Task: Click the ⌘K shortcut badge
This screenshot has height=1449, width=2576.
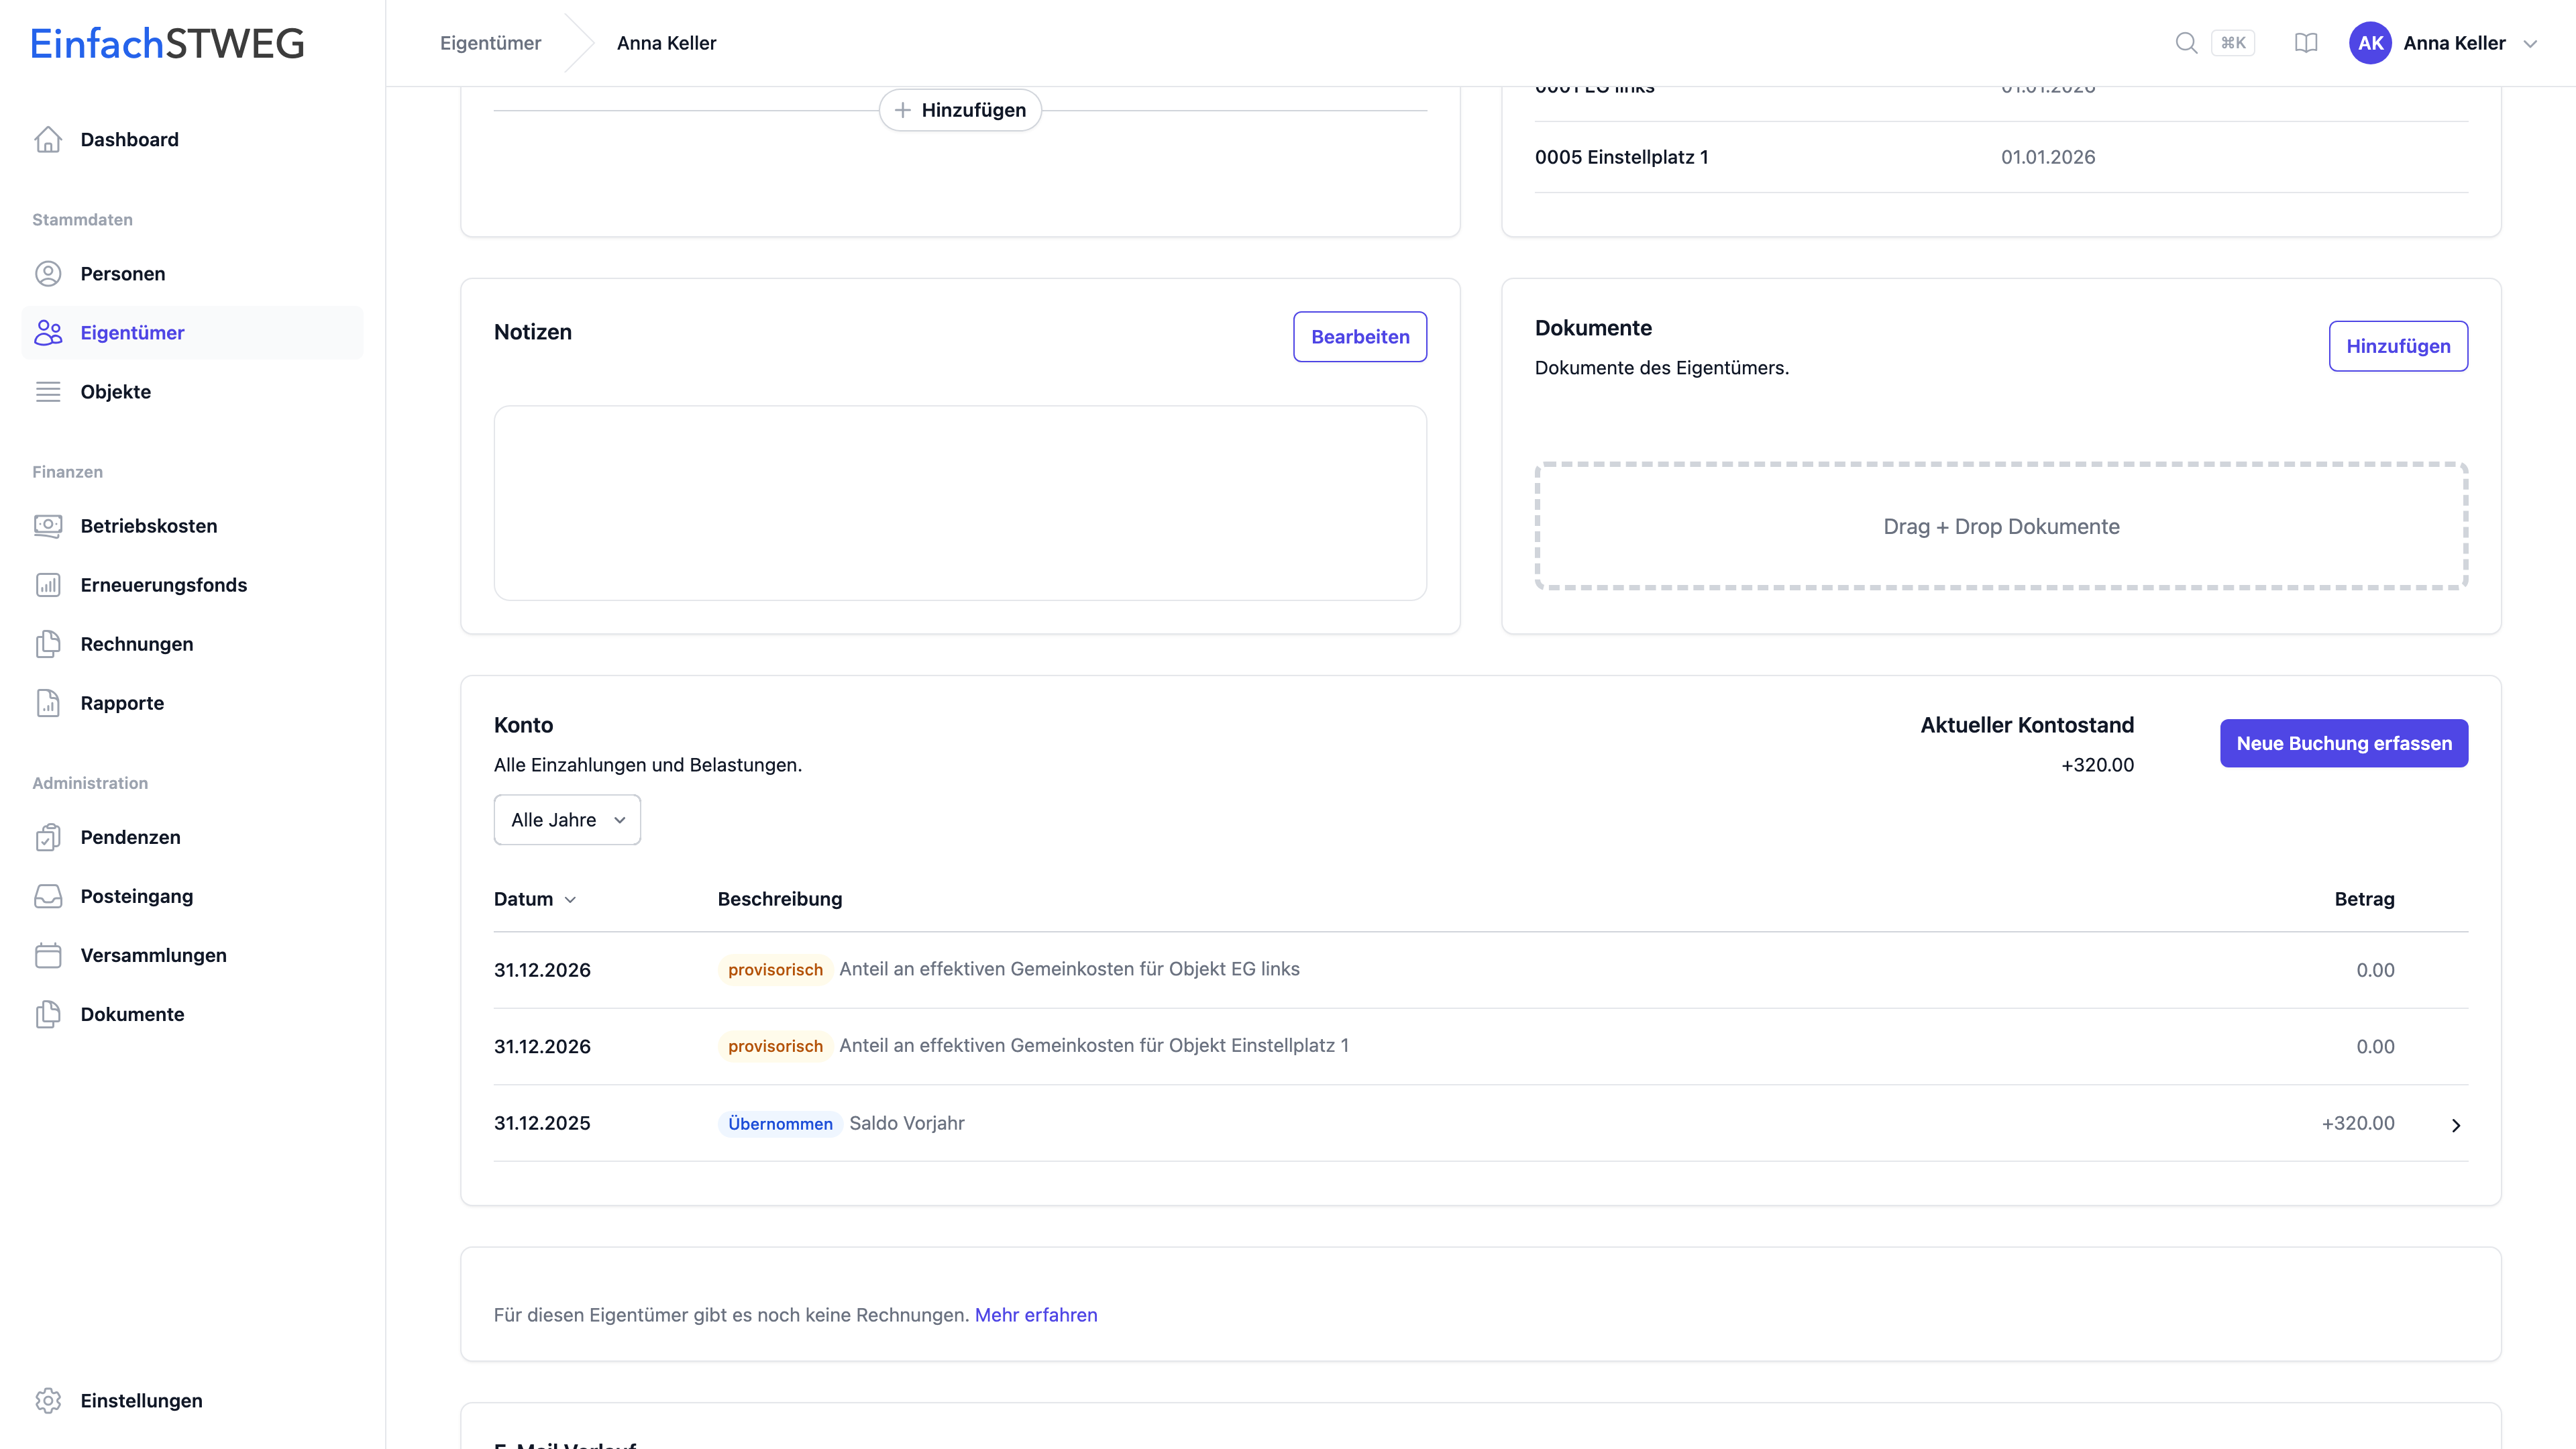Action: pyautogui.click(x=2233, y=43)
